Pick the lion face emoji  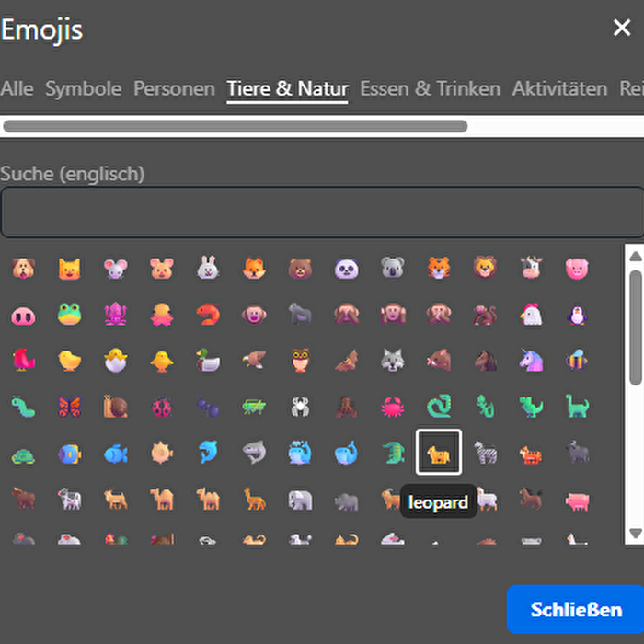[x=485, y=269]
